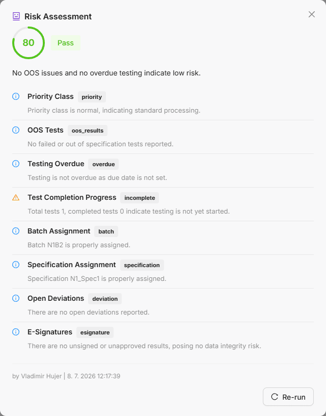326x416 pixels.
Task: Click the circular score gauge showing 80
Action: click(x=29, y=43)
